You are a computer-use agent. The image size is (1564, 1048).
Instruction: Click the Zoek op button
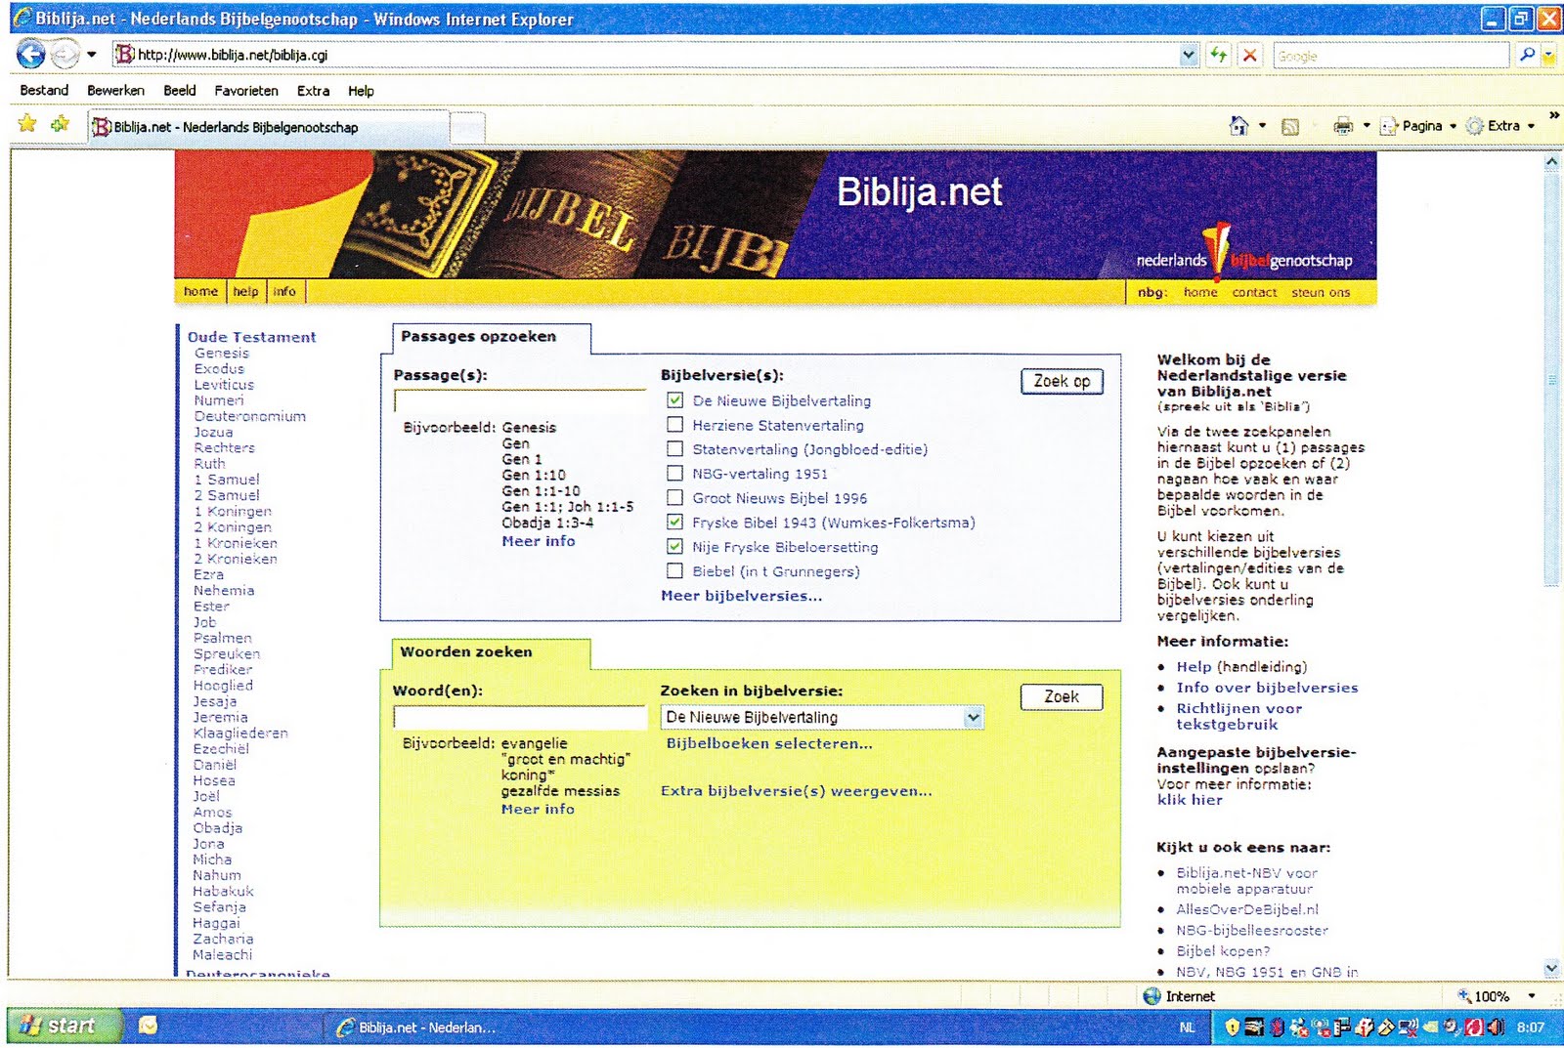[1062, 382]
